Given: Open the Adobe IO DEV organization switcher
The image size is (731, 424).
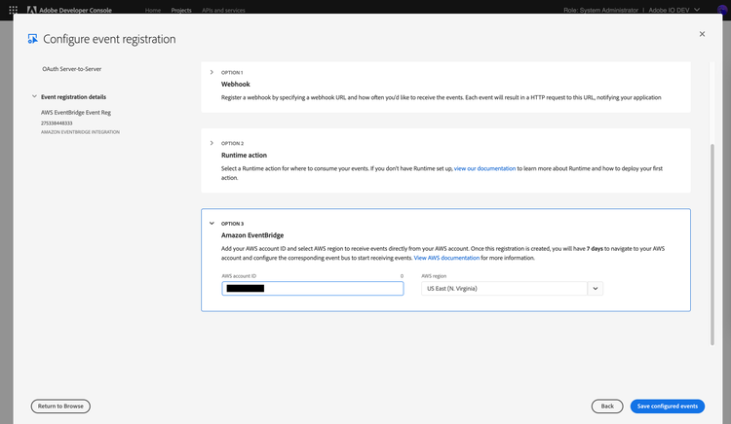Looking at the screenshot, I should (674, 10).
